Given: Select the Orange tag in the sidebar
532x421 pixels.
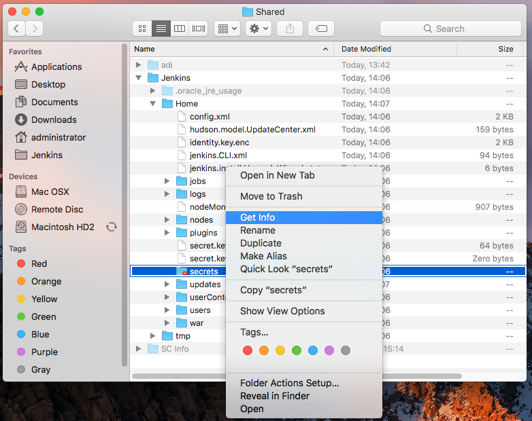Looking at the screenshot, I should (x=39, y=281).
